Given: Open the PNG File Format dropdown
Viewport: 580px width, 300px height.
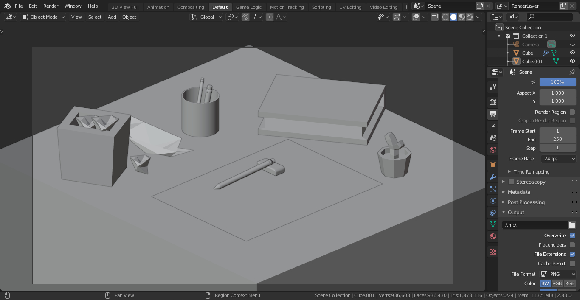Looking at the screenshot, I should pos(558,274).
